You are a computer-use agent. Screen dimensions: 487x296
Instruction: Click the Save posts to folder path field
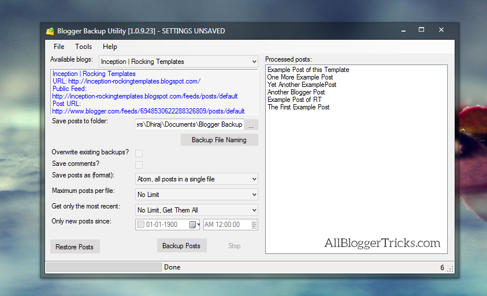click(x=189, y=124)
